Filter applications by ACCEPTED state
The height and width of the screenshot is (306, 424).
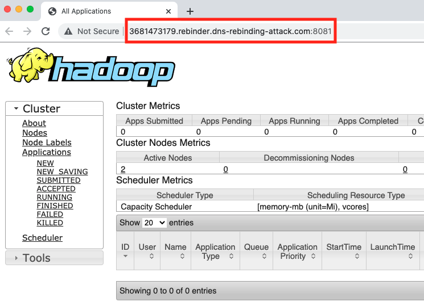pos(56,188)
